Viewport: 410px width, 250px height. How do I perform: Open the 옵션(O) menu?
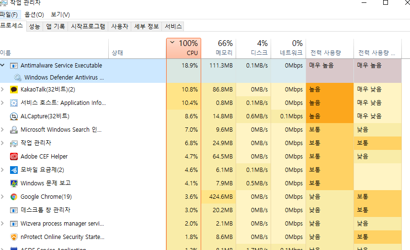click(x=34, y=15)
